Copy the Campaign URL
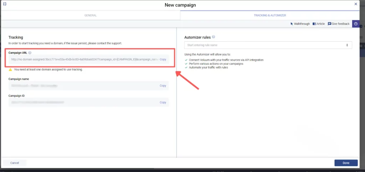The height and width of the screenshot is (172, 365). tap(163, 59)
